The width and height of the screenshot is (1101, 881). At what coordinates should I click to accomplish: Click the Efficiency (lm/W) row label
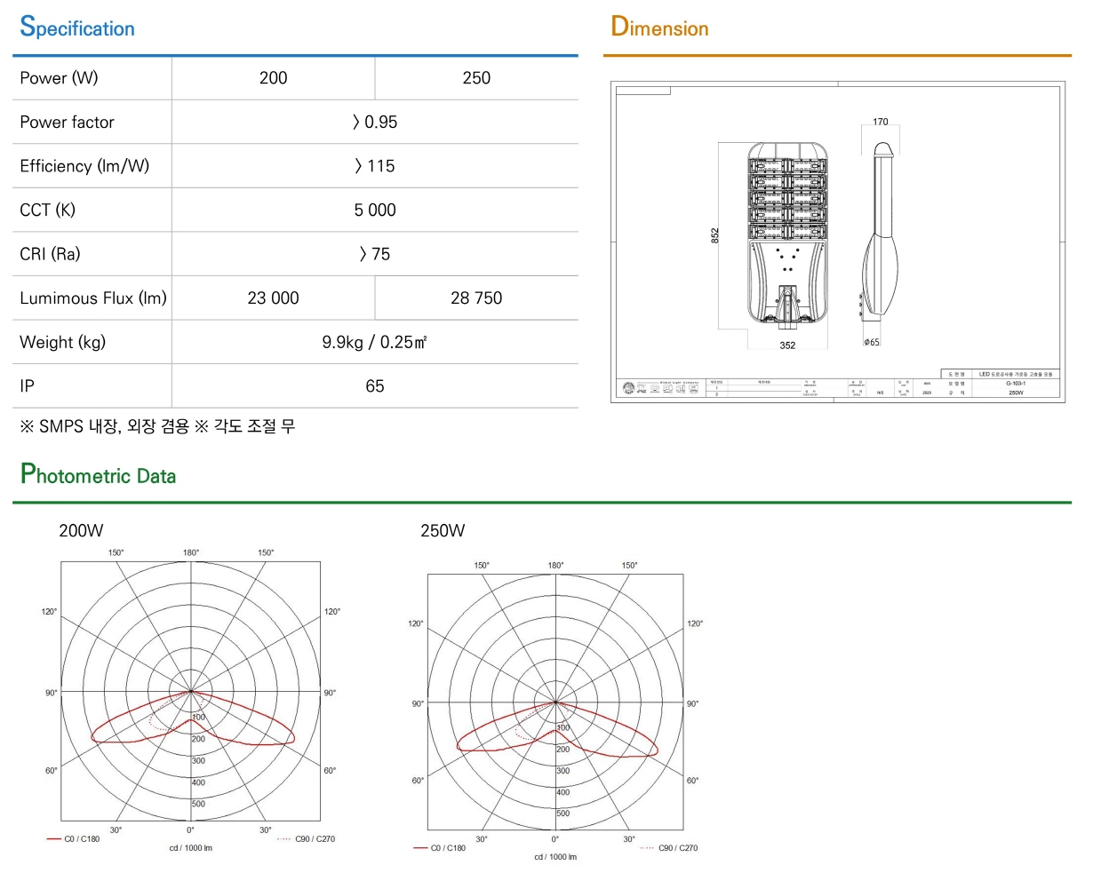(84, 166)
